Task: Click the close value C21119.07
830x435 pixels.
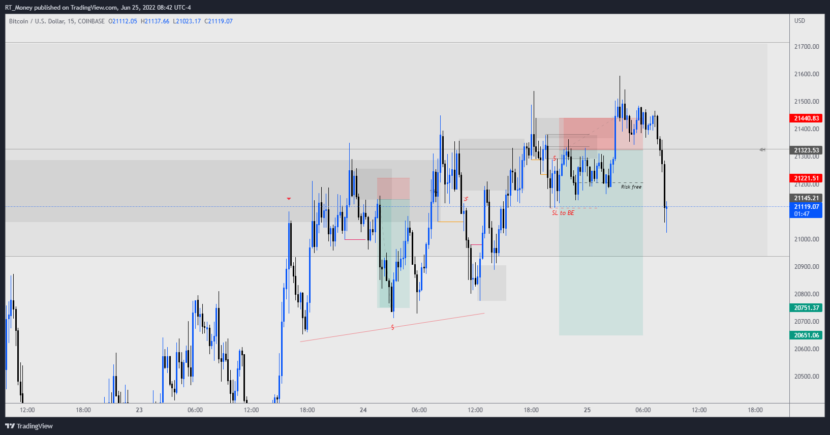Action: point(219,21)
